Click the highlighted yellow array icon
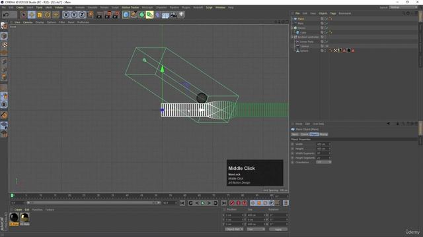The width and height of the screenshot is (423, 237). point(150,14)
